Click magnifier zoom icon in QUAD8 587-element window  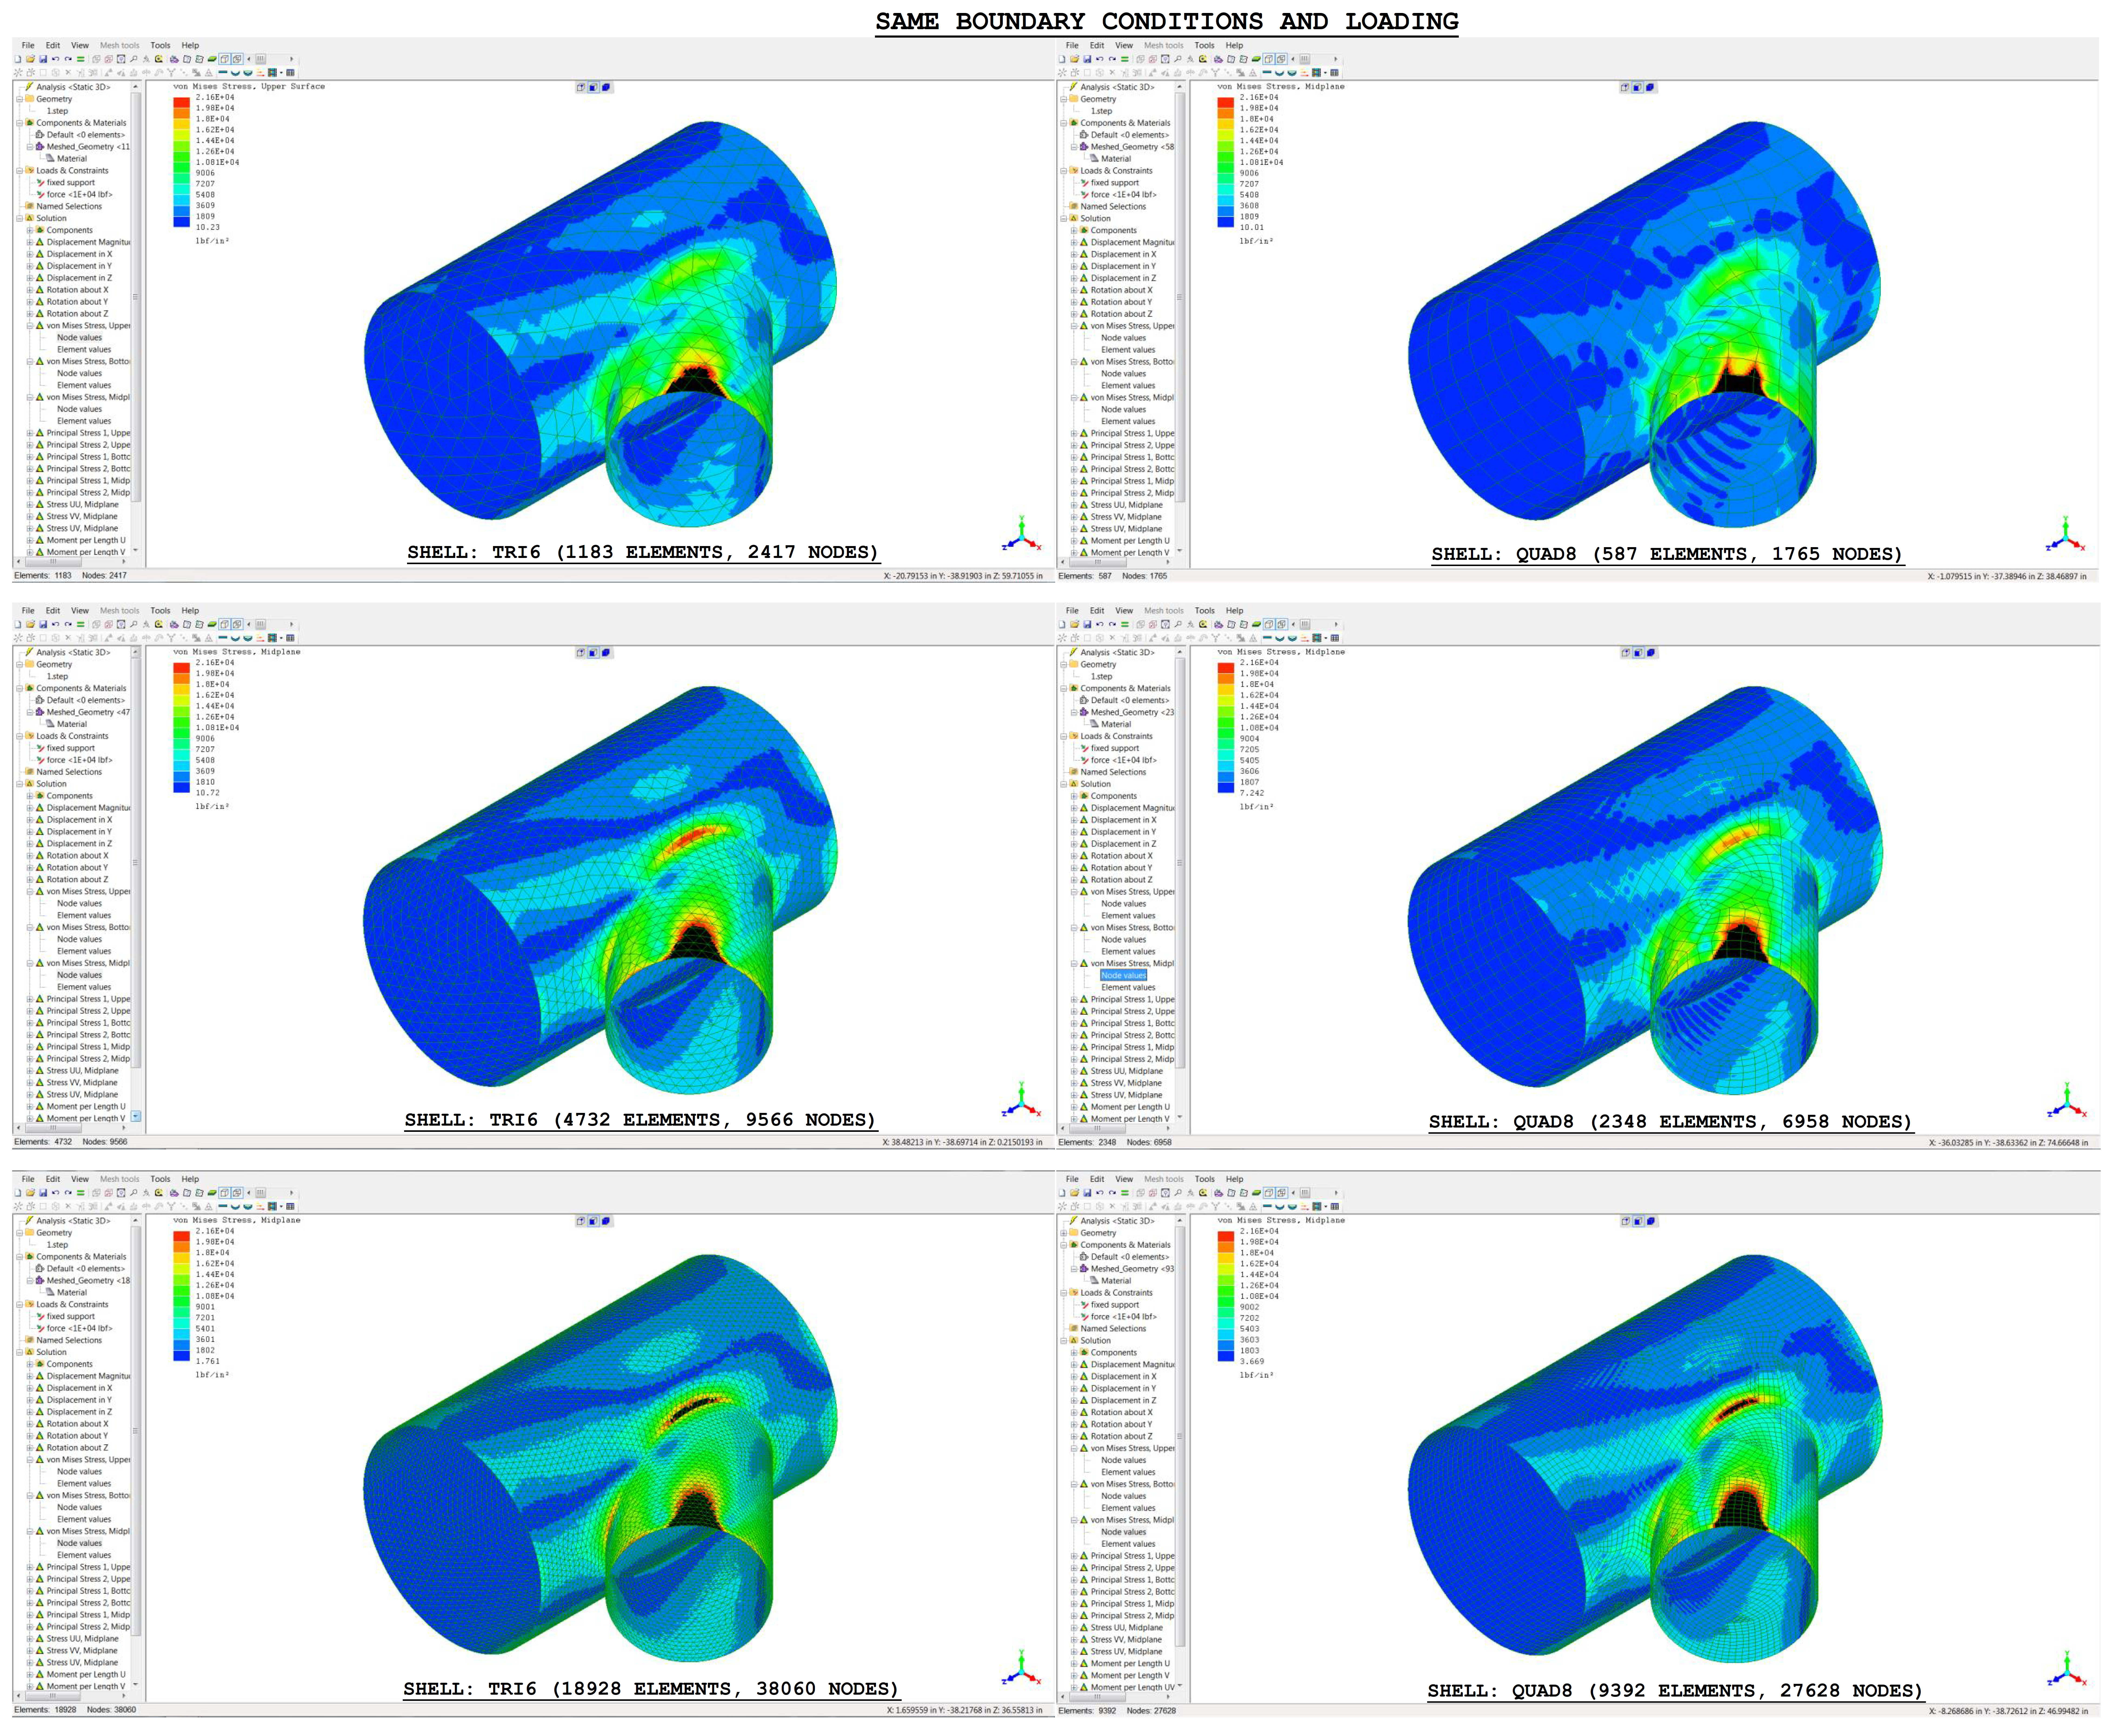pyautogui.click(x=1178, y=59)
